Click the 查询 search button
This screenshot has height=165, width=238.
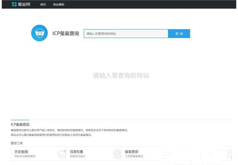pos(179,34)
